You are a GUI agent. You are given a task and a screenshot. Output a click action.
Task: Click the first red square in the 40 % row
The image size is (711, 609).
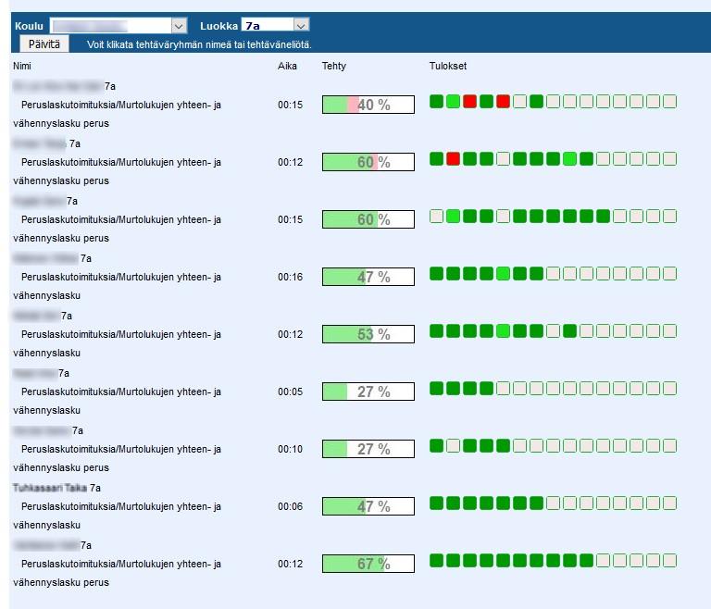469,102
